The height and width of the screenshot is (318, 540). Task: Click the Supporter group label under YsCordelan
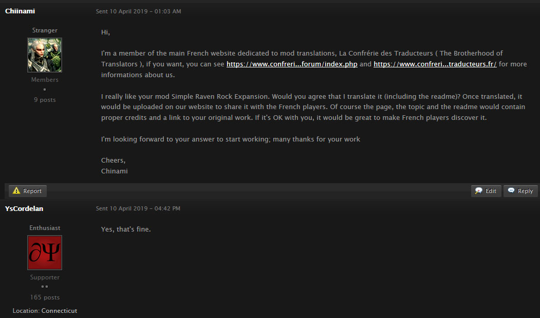(x=45, y=277)
